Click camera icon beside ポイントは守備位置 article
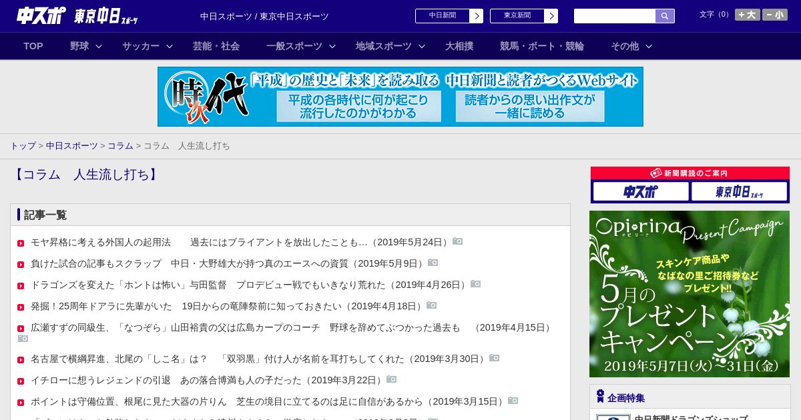Screen dimensions: 801x420 (513, 401)
